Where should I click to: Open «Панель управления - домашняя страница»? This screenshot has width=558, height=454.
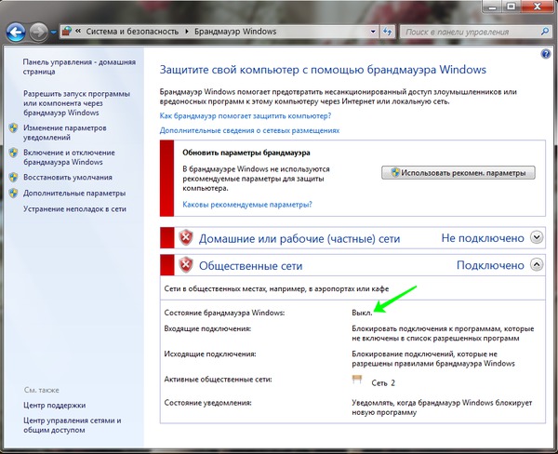(x=79, y=67)
